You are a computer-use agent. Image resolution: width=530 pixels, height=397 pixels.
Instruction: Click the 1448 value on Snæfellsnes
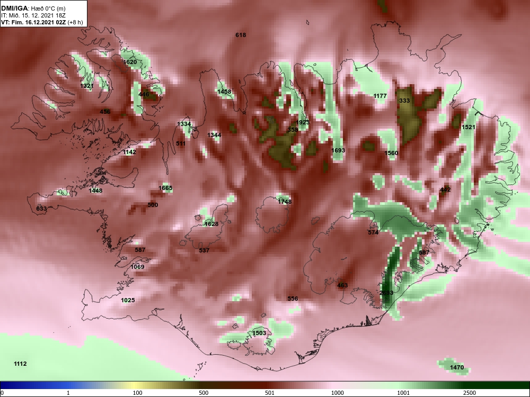coord(95,191)
